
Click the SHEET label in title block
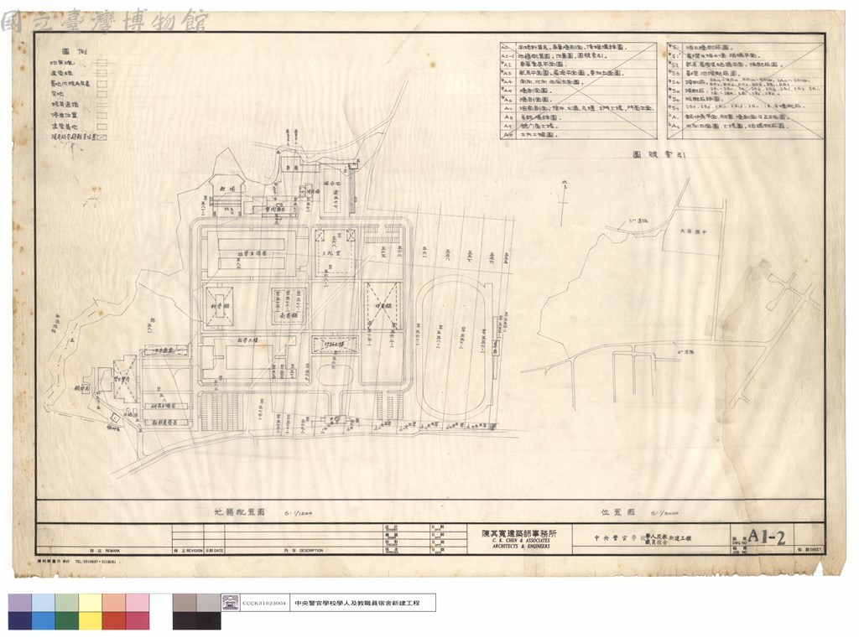pos(815,550)
